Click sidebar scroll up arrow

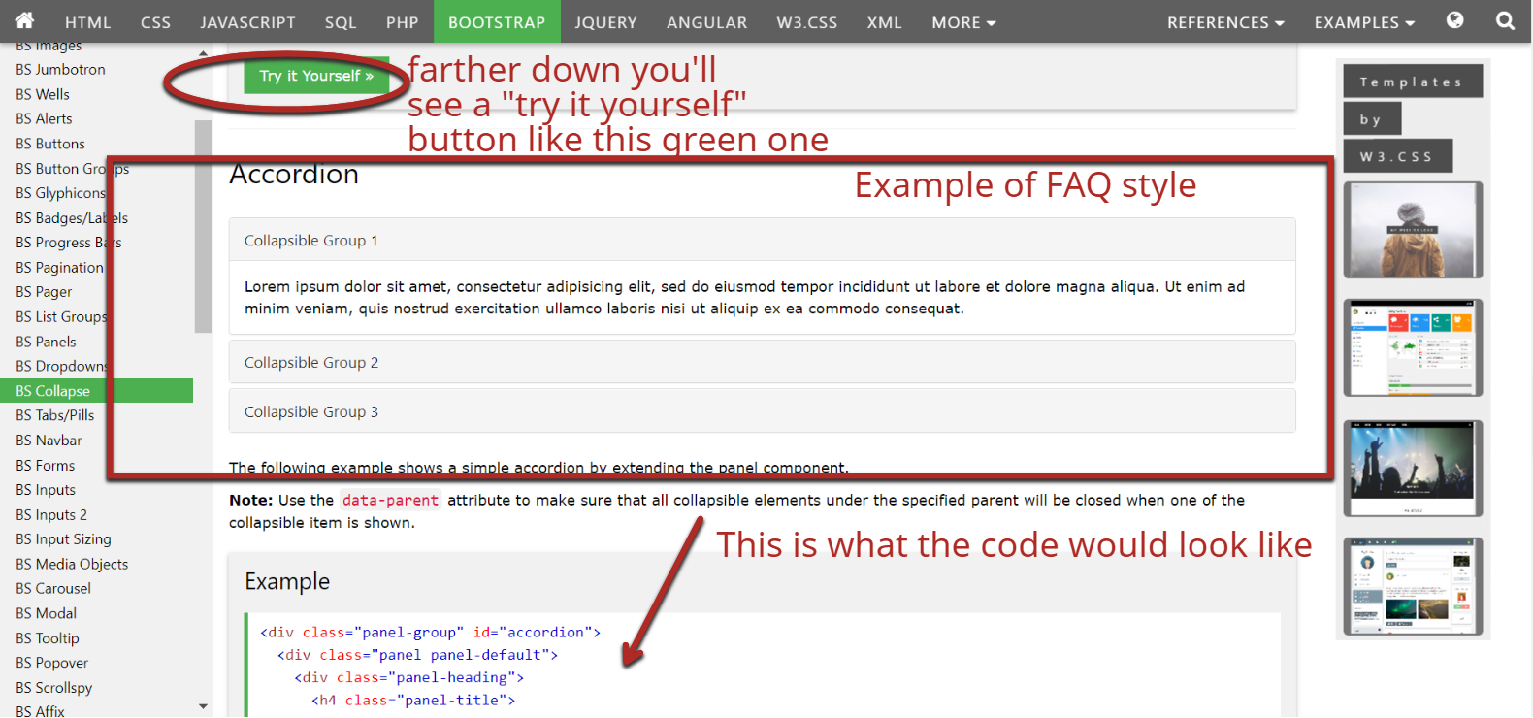coord(203,53)
